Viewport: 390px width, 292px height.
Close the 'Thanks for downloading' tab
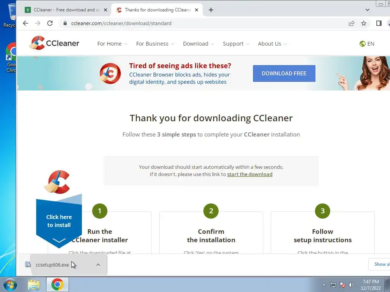coord(197,10)
